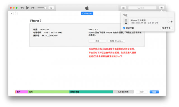Click the 同步 button
Viewport: 179px width, 107px height.
(142, 92)
